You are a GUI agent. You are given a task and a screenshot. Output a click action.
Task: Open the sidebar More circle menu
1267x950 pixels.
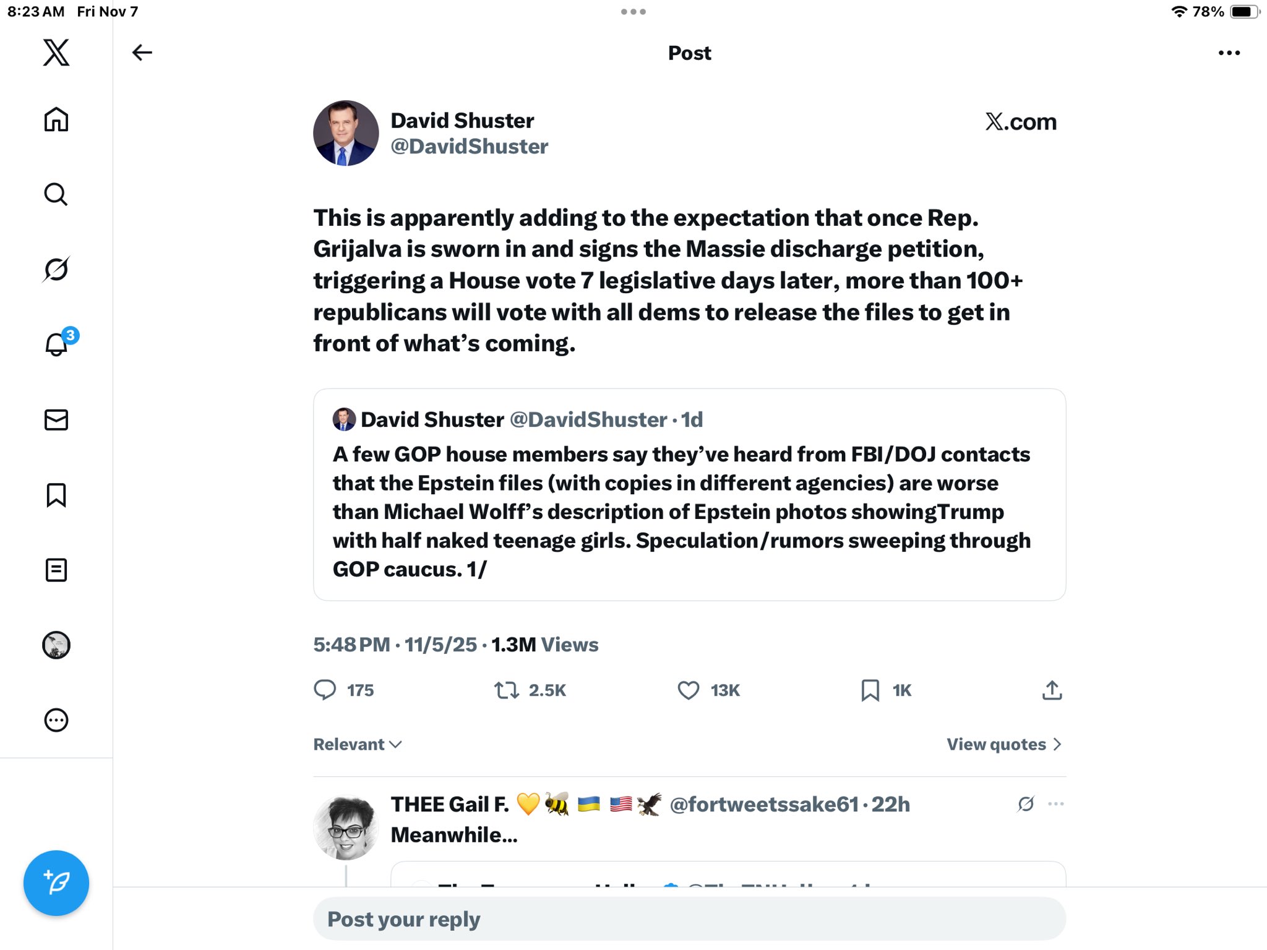56,720
